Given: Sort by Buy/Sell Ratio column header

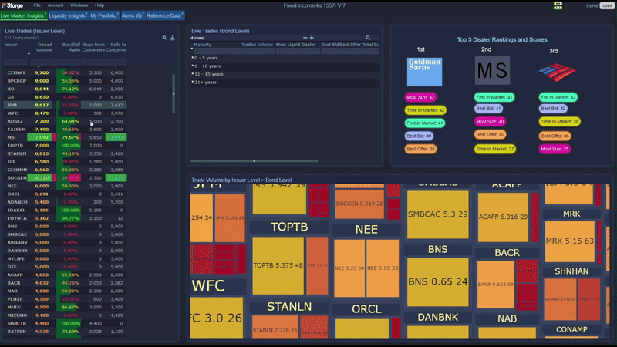Looking at the screenshot, I should point(71,47).
